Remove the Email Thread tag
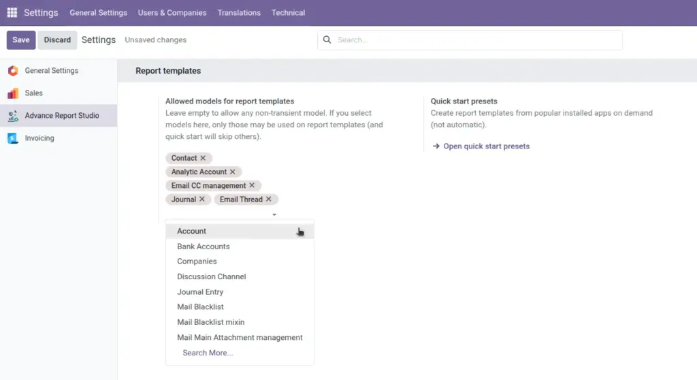Viewport: 697px width, 380px height. click(x=268, y=200)
